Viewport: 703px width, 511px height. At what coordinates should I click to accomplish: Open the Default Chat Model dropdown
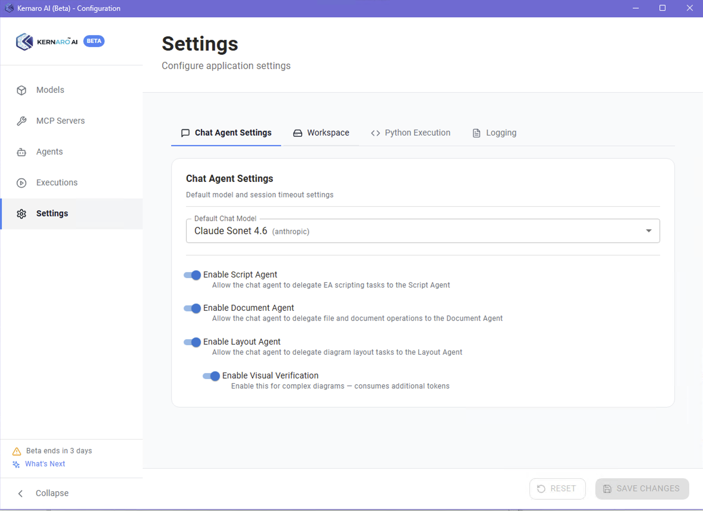[x=423, y=231]
